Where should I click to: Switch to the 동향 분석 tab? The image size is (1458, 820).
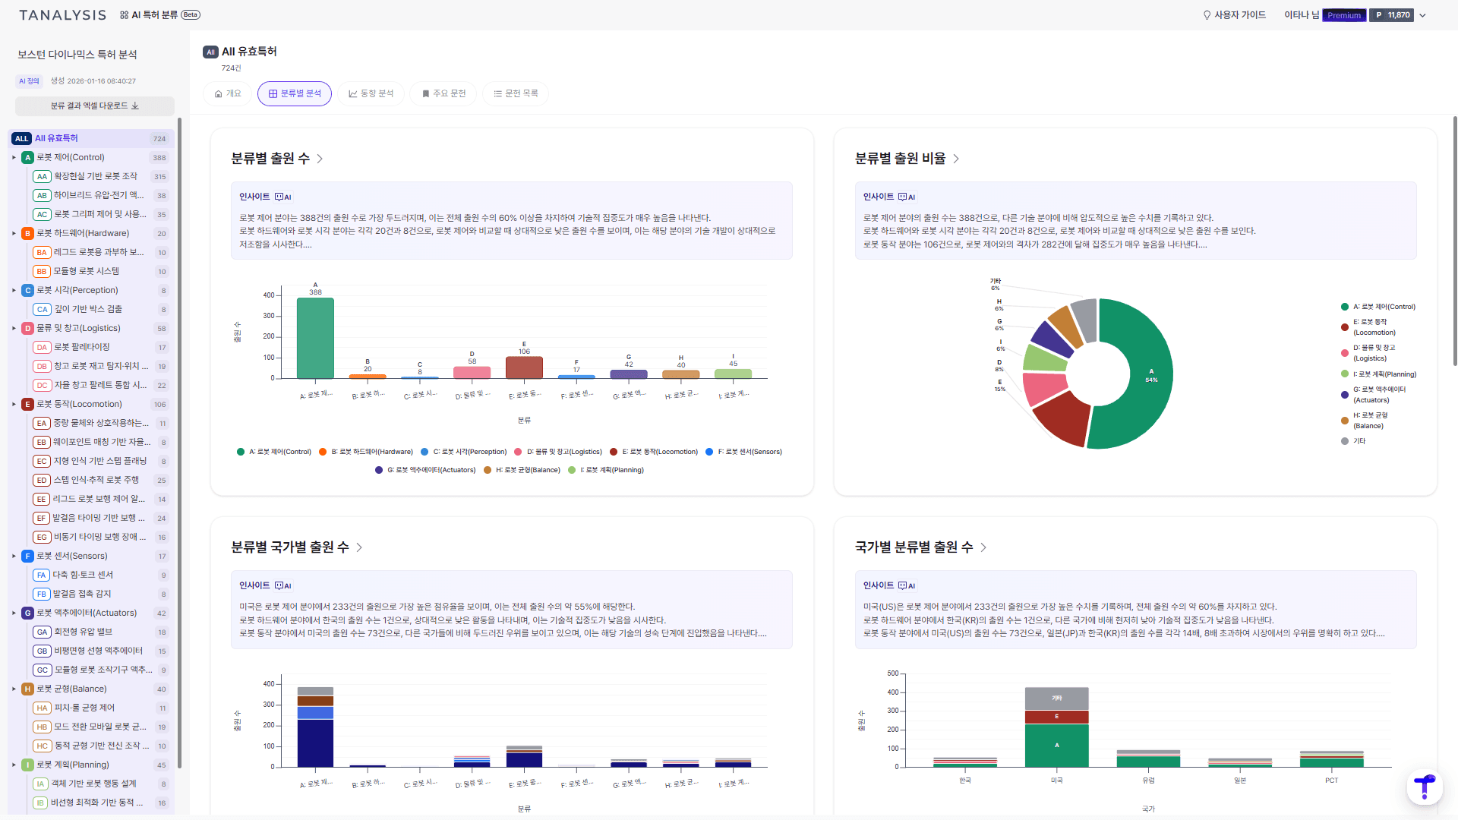click(x=371, y=93)
